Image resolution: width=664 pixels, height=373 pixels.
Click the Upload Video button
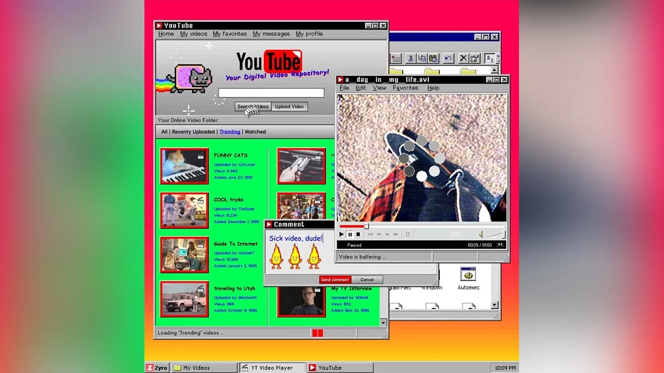point(289,107)
